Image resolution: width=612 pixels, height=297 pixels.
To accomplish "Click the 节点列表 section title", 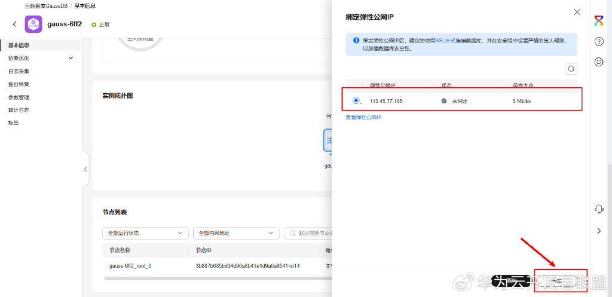I will [x=115, y=212].
